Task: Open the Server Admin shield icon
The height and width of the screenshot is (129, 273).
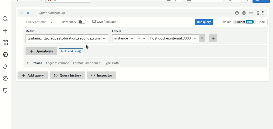Action: [5, 90]
